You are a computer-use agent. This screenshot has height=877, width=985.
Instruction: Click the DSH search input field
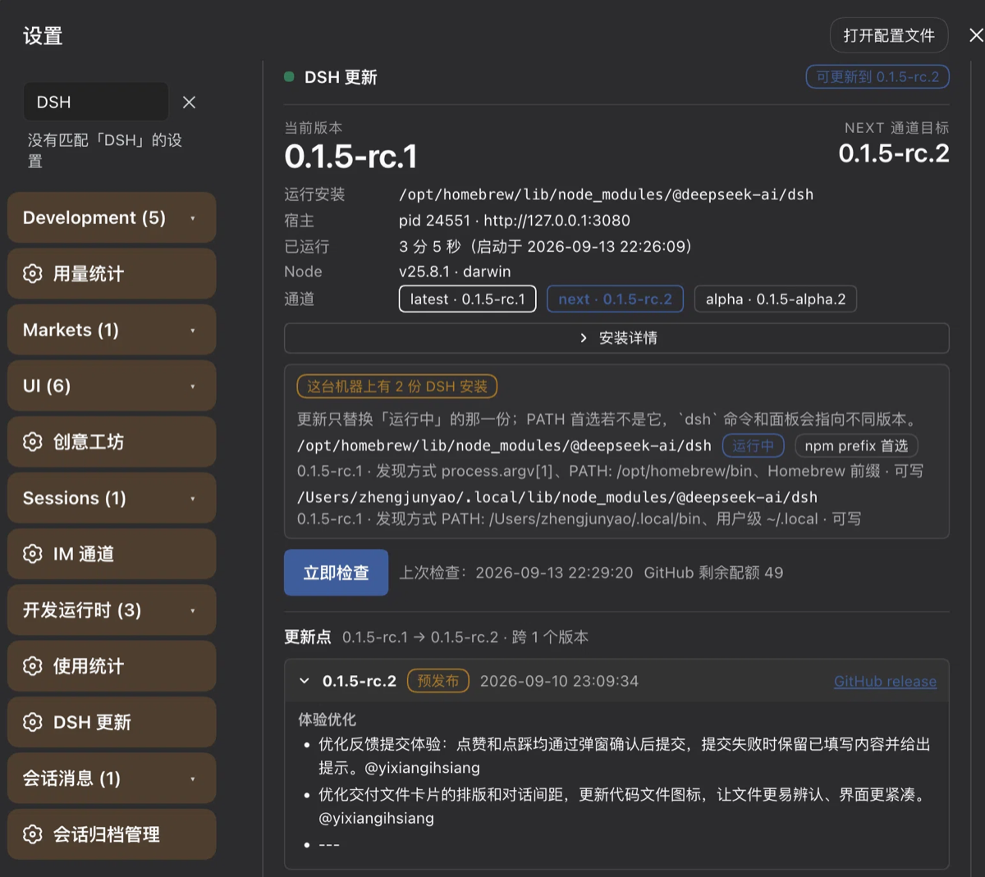coord(96,102)
